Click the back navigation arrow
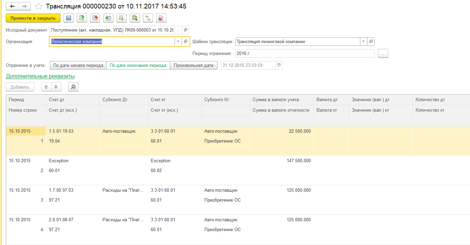Image resolution: width=470 pixels, height=245 pixels. point(12,6)
